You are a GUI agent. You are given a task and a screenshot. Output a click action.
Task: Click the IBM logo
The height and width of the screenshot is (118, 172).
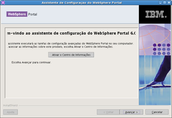click(x=156, y=14)
